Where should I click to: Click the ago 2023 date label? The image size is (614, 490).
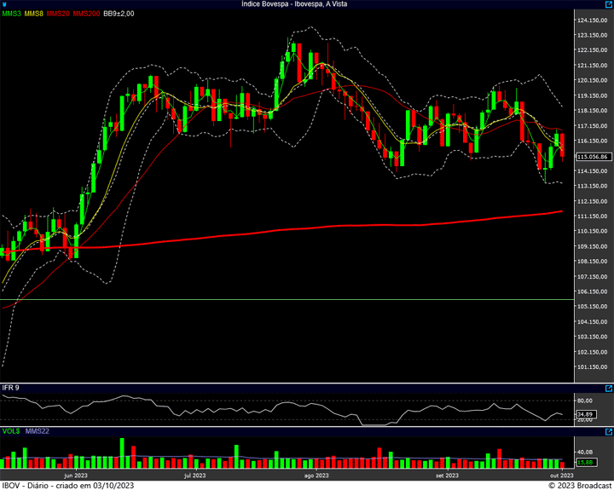click(316, 475)
